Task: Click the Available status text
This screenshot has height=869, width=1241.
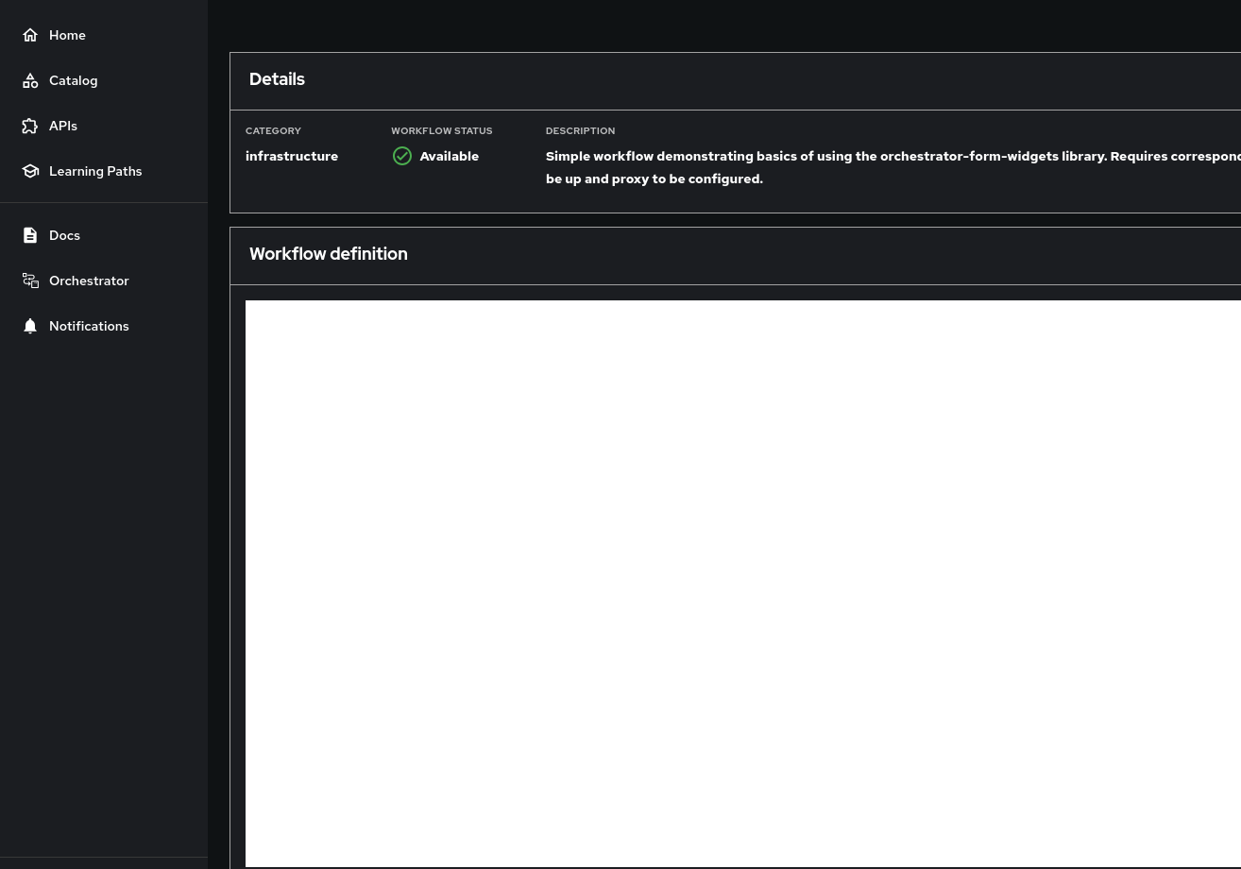Action: pos(450,156)
